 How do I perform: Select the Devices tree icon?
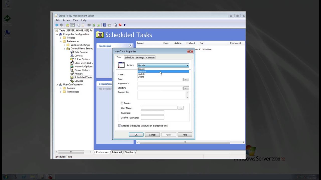[x=72, y=56]
